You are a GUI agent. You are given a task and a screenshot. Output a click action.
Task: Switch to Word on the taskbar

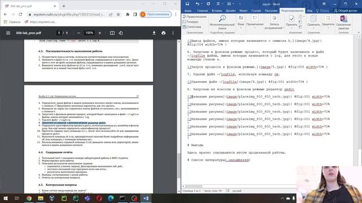146,198
